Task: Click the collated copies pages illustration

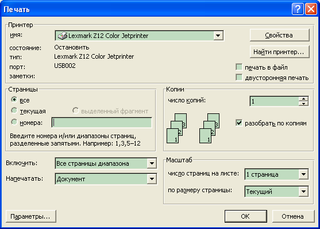Action: pos(193,128)
